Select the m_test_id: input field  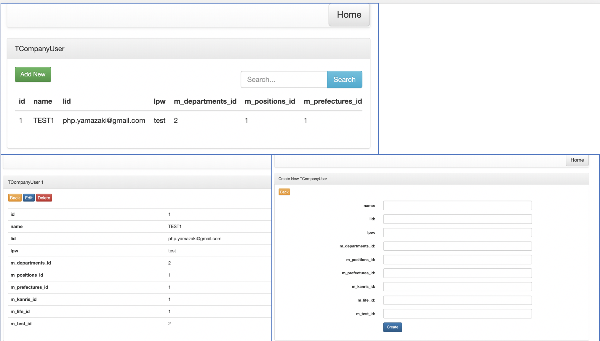click(457, 314)
